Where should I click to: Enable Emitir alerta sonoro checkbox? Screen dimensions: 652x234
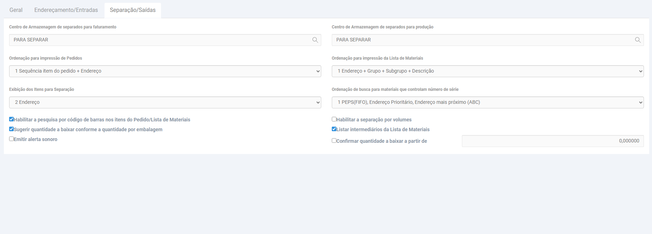coord(12,139)
